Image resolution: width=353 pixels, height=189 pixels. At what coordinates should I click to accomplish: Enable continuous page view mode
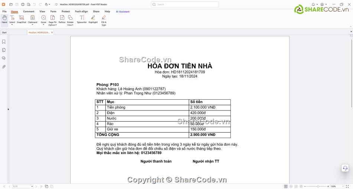(x=291, y=186)
